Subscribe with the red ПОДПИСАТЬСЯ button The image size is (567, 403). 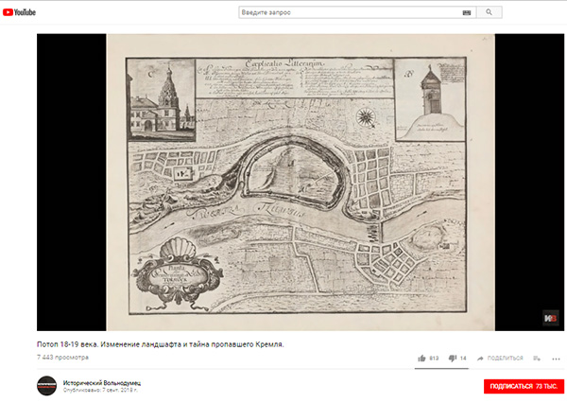pos(524,386)
